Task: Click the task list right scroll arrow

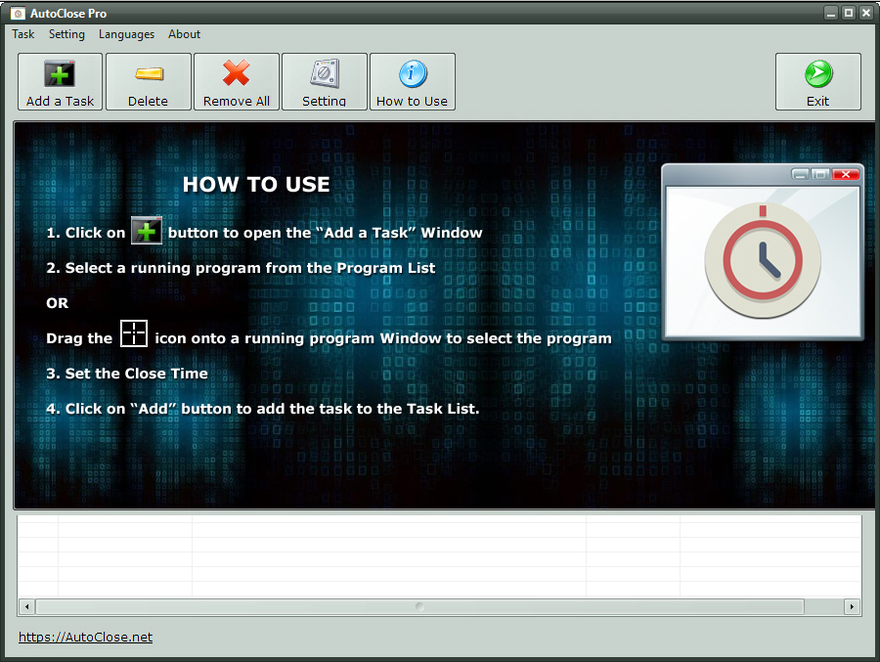Action: (x=853, y=607)
